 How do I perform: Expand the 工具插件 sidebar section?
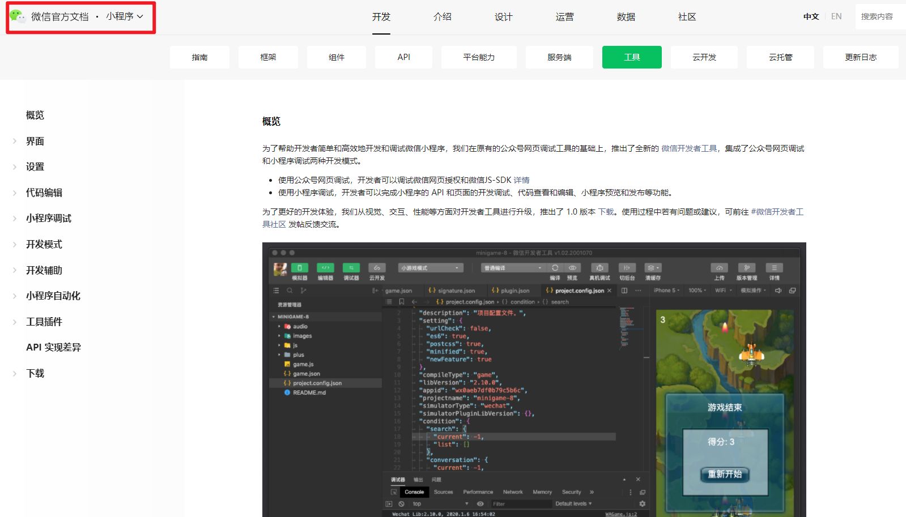(44, 322)
